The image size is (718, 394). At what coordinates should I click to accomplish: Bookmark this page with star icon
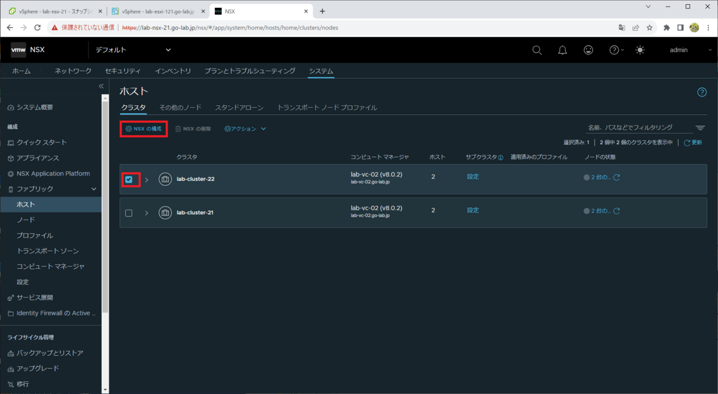click(x=649, y=28)
